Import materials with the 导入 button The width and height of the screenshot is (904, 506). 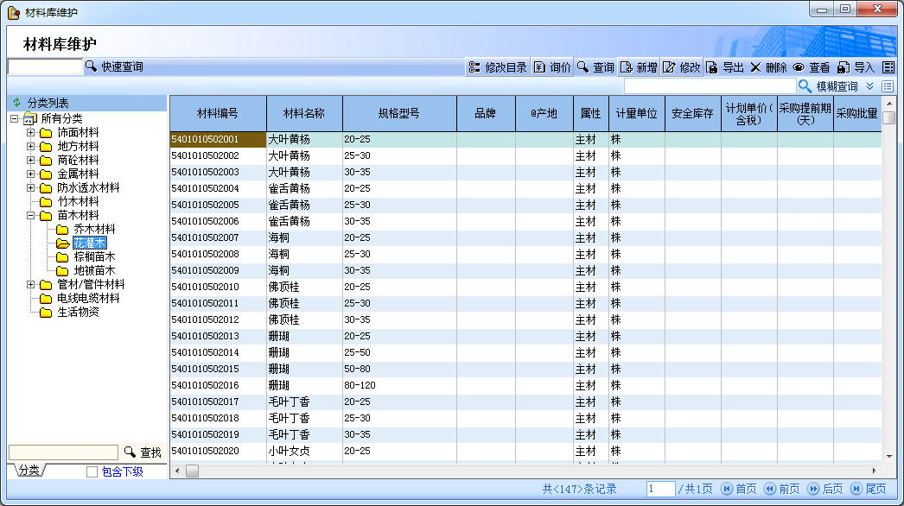click(856, 67)
